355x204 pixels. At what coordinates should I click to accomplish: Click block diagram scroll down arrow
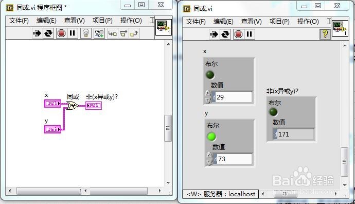coord(168,183)
